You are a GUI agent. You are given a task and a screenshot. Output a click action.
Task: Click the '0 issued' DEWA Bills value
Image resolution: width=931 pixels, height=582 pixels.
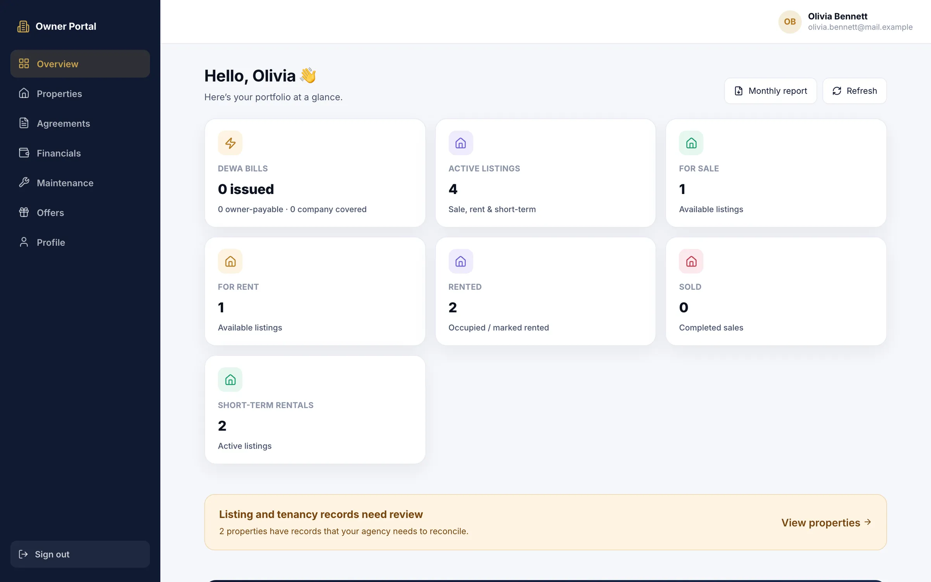click(246, 189)
